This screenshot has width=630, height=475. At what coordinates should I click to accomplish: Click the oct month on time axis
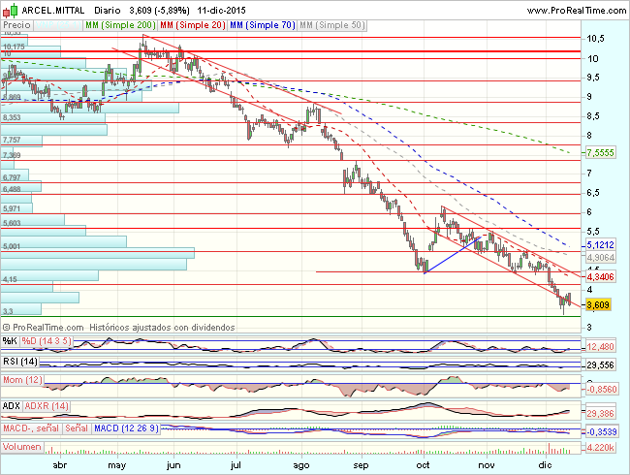click(x=424, y=465)
